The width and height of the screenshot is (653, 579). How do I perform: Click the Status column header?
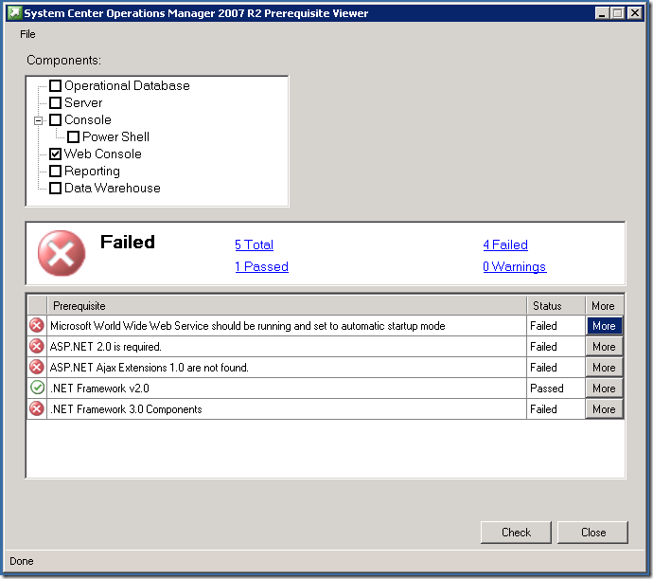pyautogui.click(x=556, y=306)
